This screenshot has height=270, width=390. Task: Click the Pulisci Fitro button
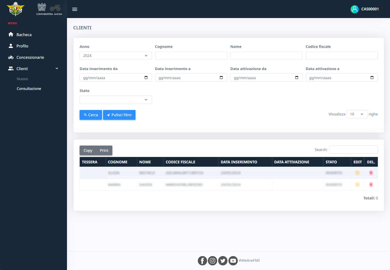click(x=119, y=115)
